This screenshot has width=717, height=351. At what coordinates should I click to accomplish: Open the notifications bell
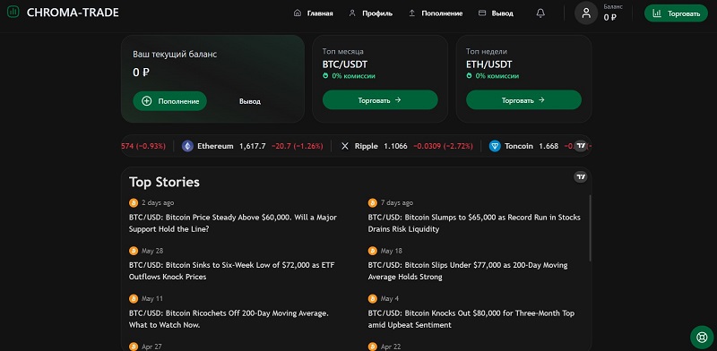(540, 13)
